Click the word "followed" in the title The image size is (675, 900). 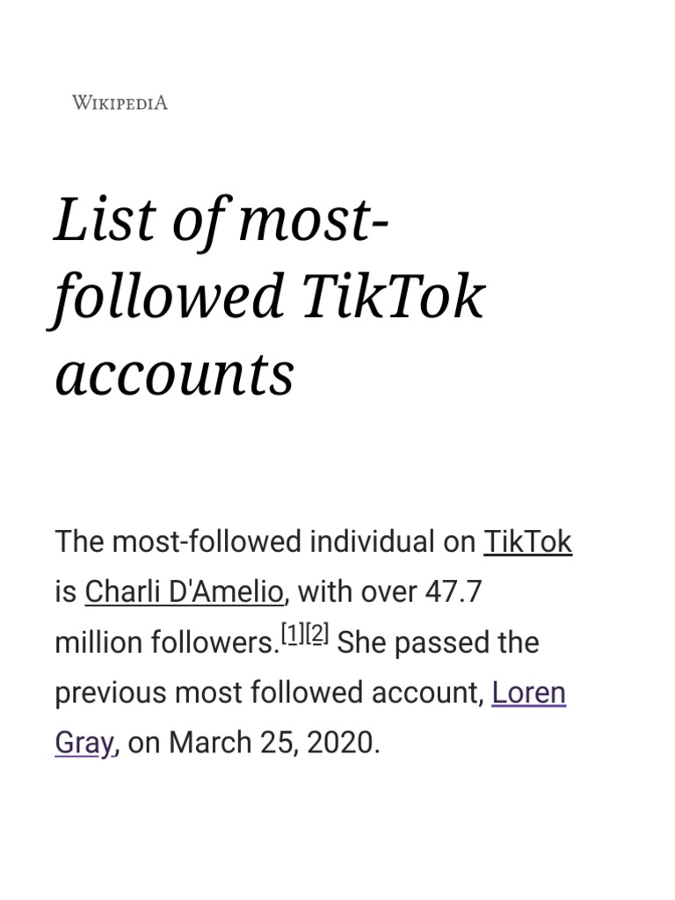(167, 296)
